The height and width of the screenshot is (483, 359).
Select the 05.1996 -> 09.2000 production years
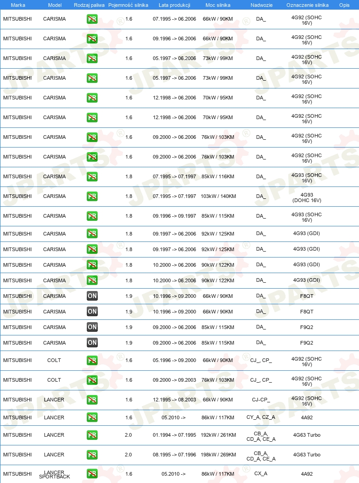tap(174, 360)
